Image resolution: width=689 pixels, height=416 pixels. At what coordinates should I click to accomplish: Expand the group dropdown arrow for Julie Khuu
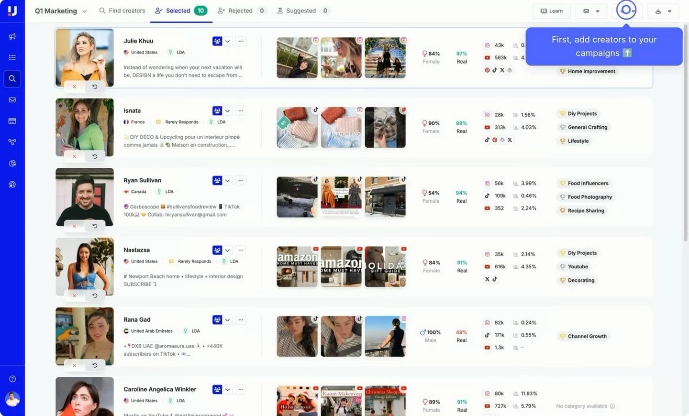[228, 41]
